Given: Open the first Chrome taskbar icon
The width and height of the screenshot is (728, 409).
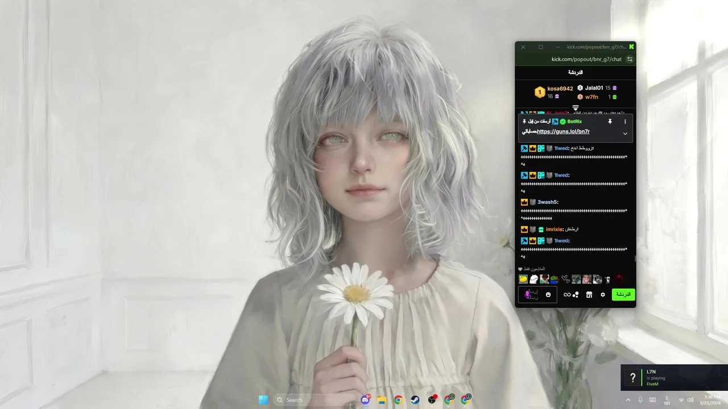Looking at the screenshot, I should click(x=398, y=400).
